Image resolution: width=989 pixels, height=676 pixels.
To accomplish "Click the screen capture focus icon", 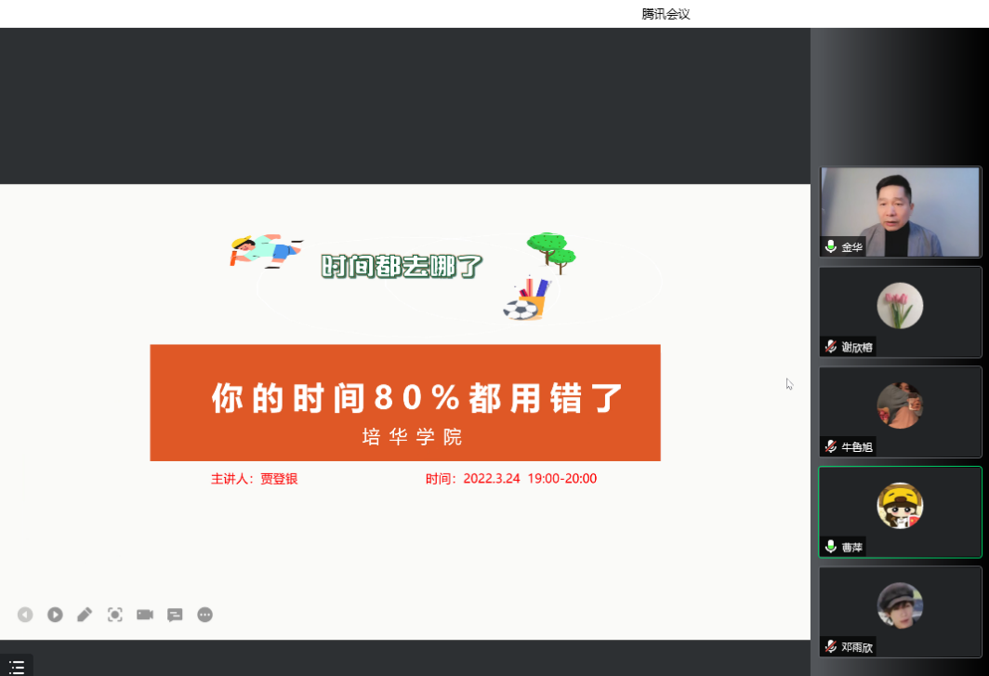I will [x=114, y=615].
